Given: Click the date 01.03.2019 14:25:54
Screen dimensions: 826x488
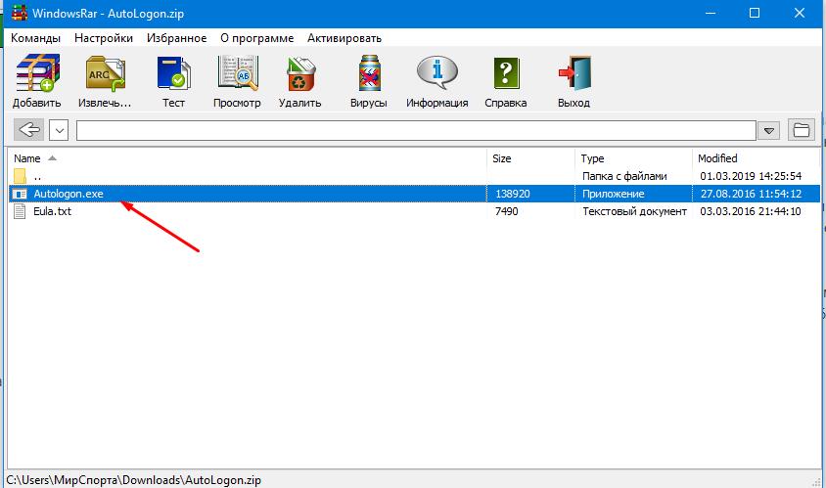Looking at the screenshot, I should (x=752, y=176).
